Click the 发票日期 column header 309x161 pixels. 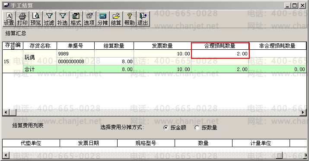89,143
